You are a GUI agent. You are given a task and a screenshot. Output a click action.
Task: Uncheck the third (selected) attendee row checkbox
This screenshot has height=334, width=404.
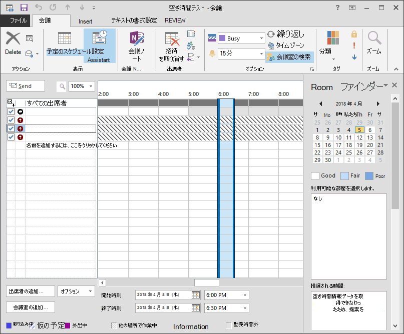coord(11,128)
